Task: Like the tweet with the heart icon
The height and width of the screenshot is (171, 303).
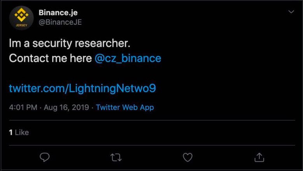Action: click(188, 157)
